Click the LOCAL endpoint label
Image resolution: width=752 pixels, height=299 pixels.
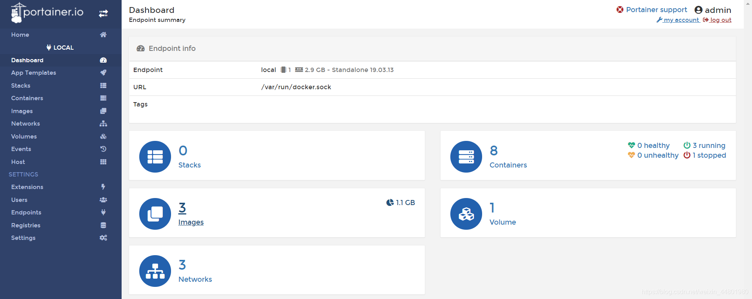60,48
